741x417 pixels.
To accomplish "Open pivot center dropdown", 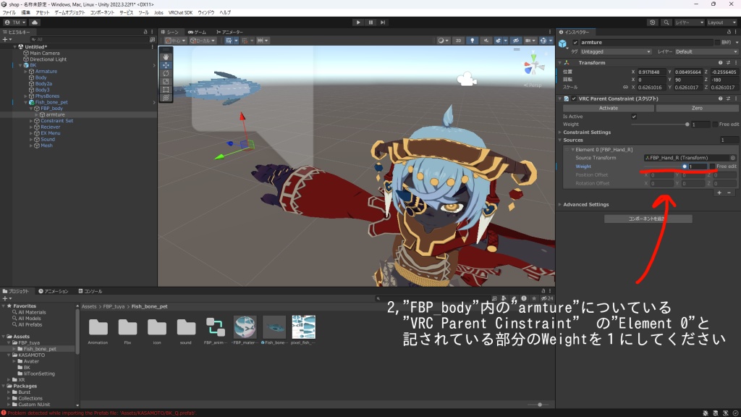I will click(x=175, y=41).
